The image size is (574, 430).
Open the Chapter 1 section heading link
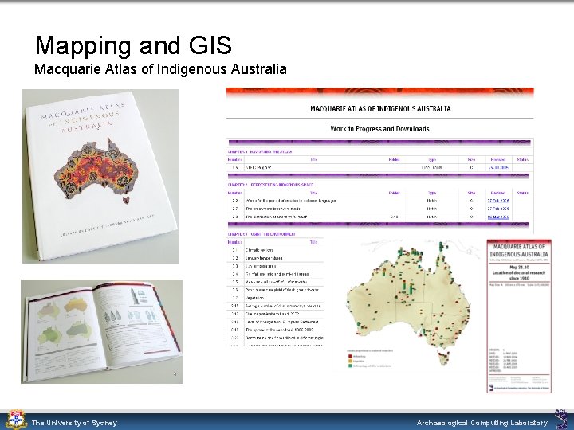click(260, 151)
